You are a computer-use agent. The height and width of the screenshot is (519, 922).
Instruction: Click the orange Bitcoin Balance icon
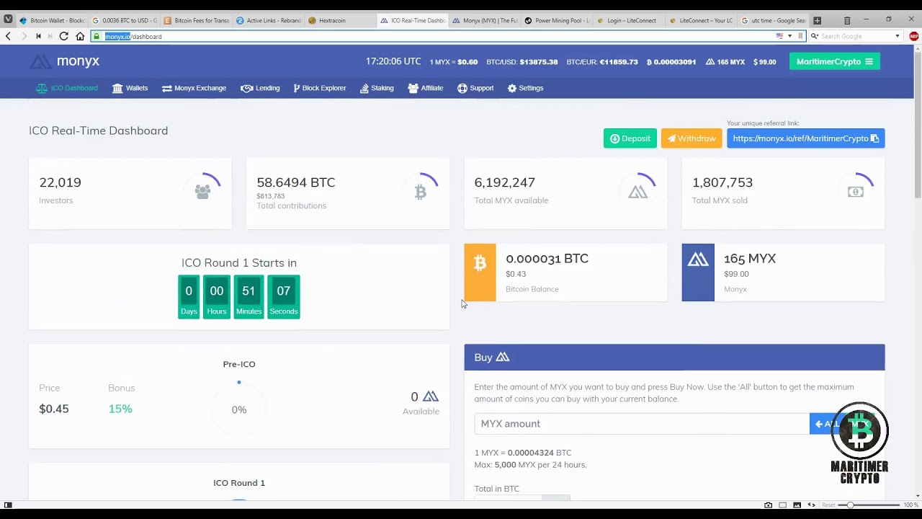[480, 272]
